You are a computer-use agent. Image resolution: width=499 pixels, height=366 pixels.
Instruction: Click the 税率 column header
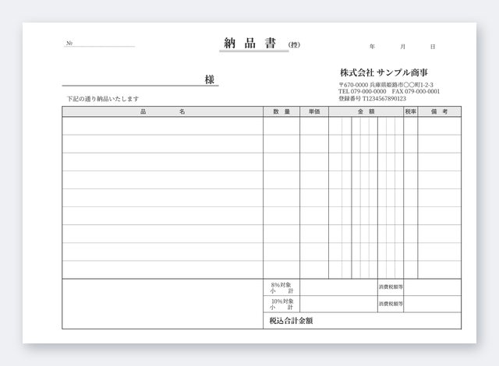411,111
